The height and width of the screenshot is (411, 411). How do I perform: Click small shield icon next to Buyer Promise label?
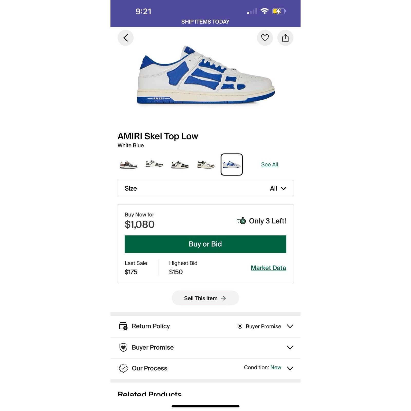[240, 326]
